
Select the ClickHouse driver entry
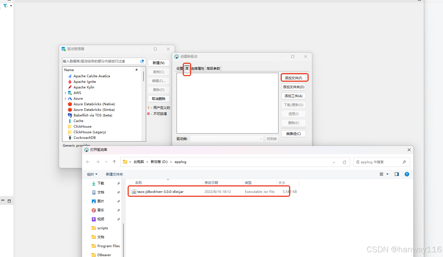[82, 127]
